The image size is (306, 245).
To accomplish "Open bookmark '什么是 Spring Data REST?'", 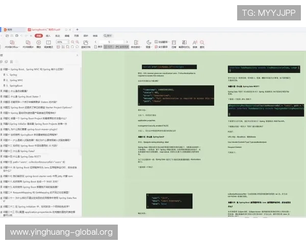I will 22,157.
